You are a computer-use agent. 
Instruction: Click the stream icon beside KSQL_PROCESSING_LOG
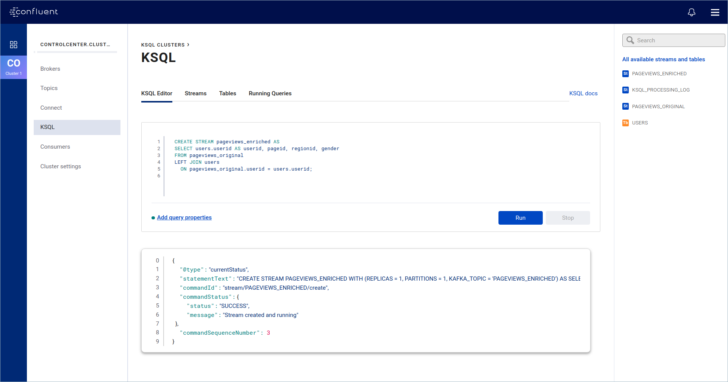[625, 90]
